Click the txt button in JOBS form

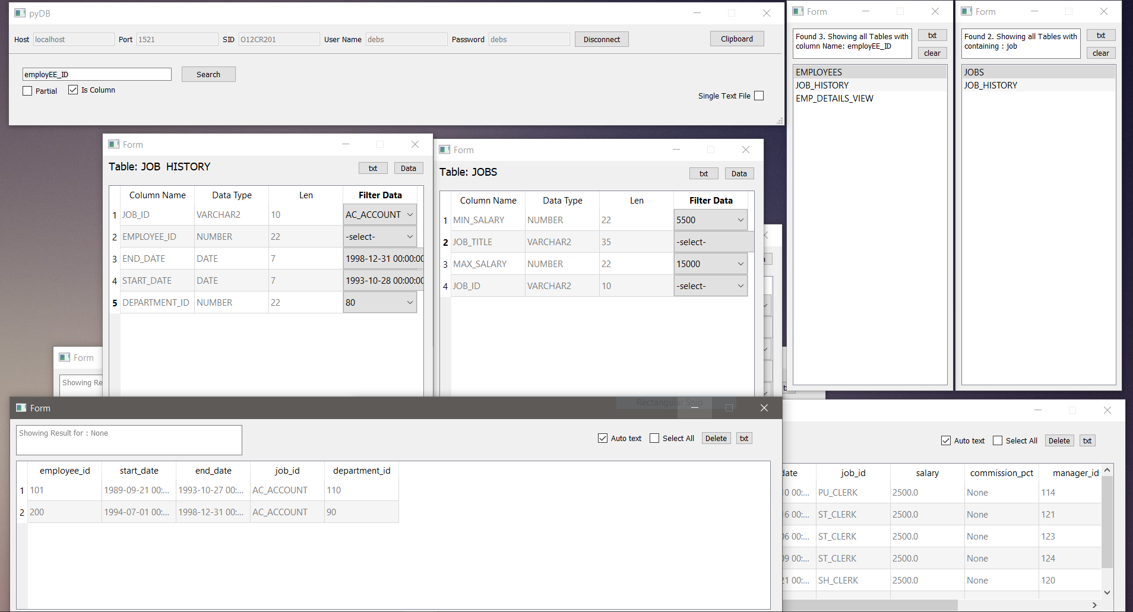704,173
